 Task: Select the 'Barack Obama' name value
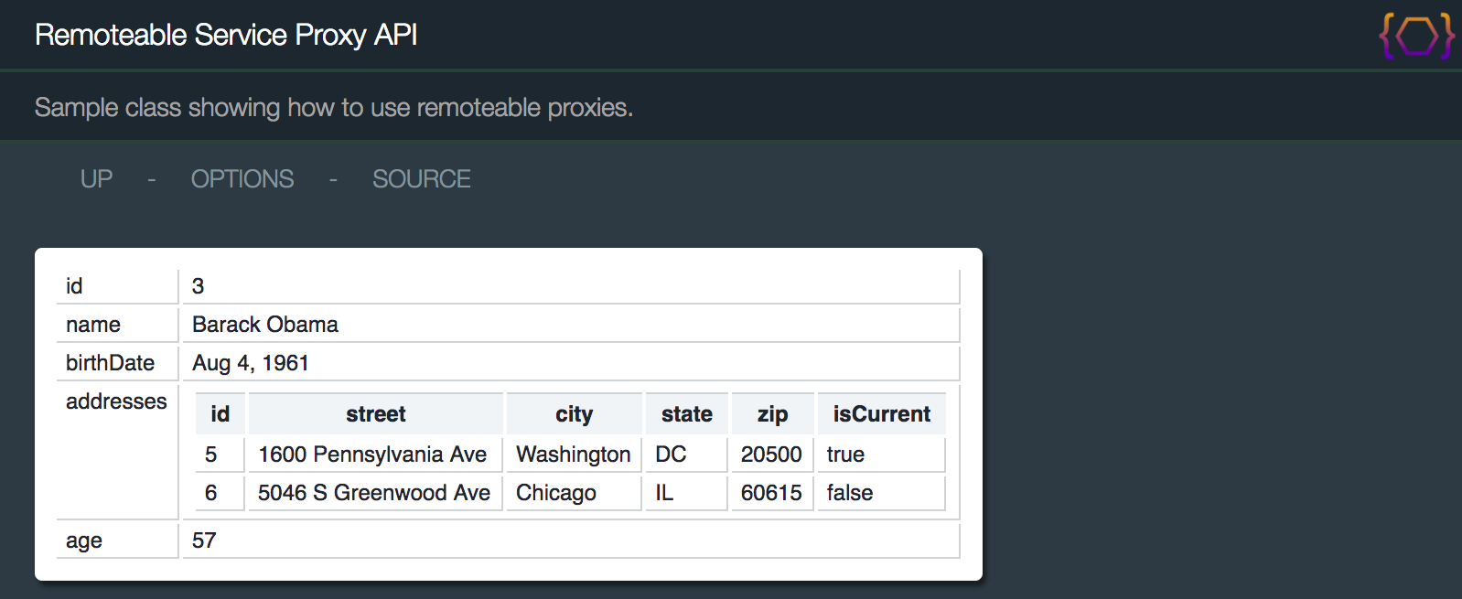265,325
